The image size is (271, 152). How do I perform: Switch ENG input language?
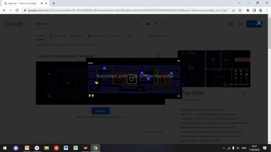coord(244,148)
